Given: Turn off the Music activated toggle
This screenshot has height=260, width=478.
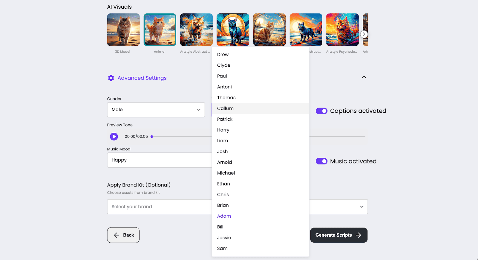Looking at the screenshot, I should coord(321,161).
